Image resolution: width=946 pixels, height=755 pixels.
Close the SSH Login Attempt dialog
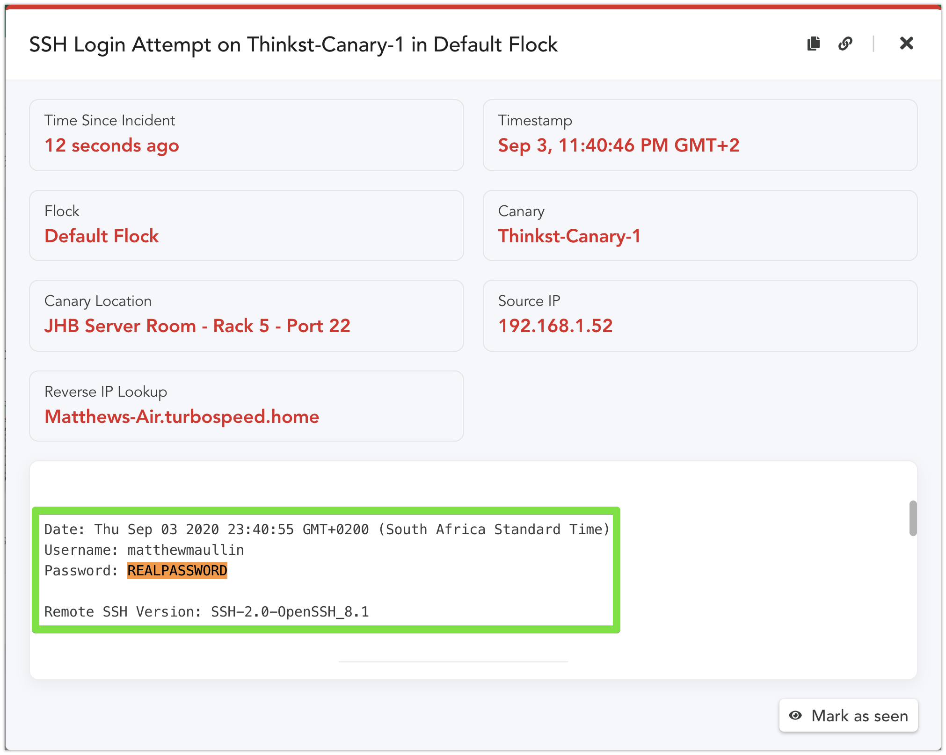coord(906,43)
